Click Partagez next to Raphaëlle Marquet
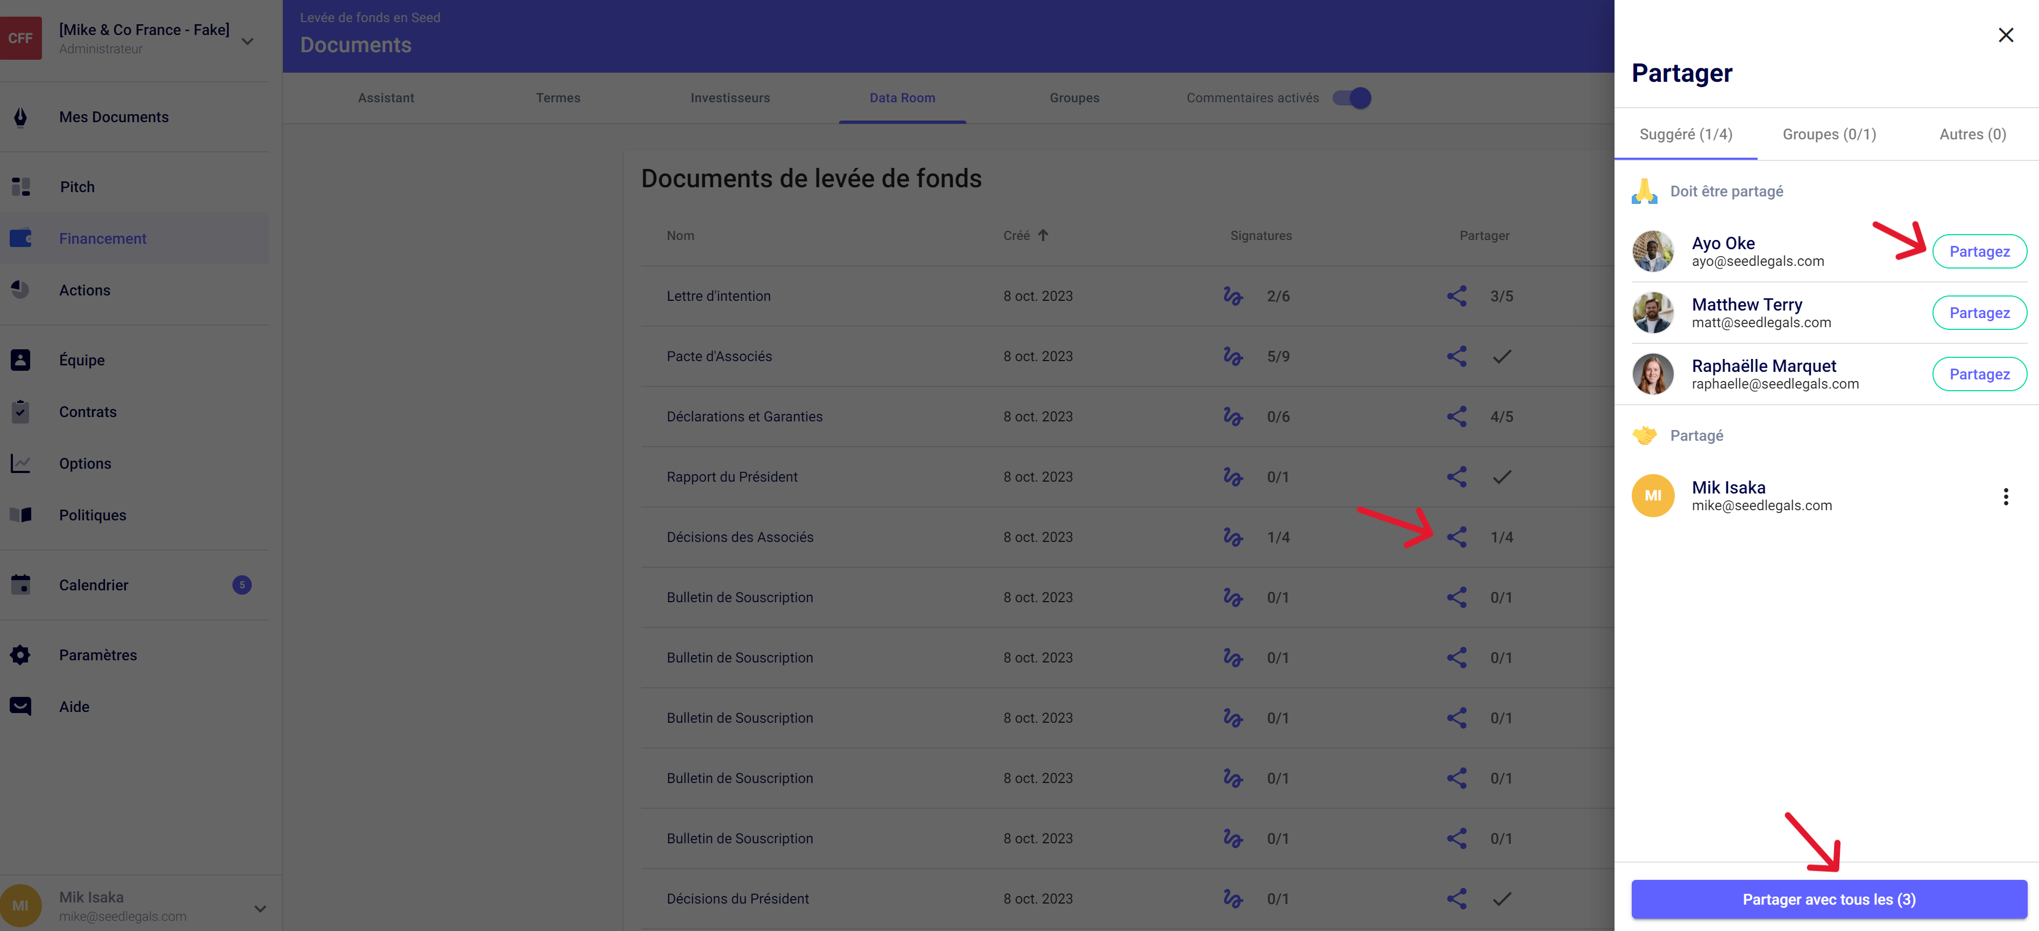The width and height of the screenshot is (2039, 931). 1979,375
